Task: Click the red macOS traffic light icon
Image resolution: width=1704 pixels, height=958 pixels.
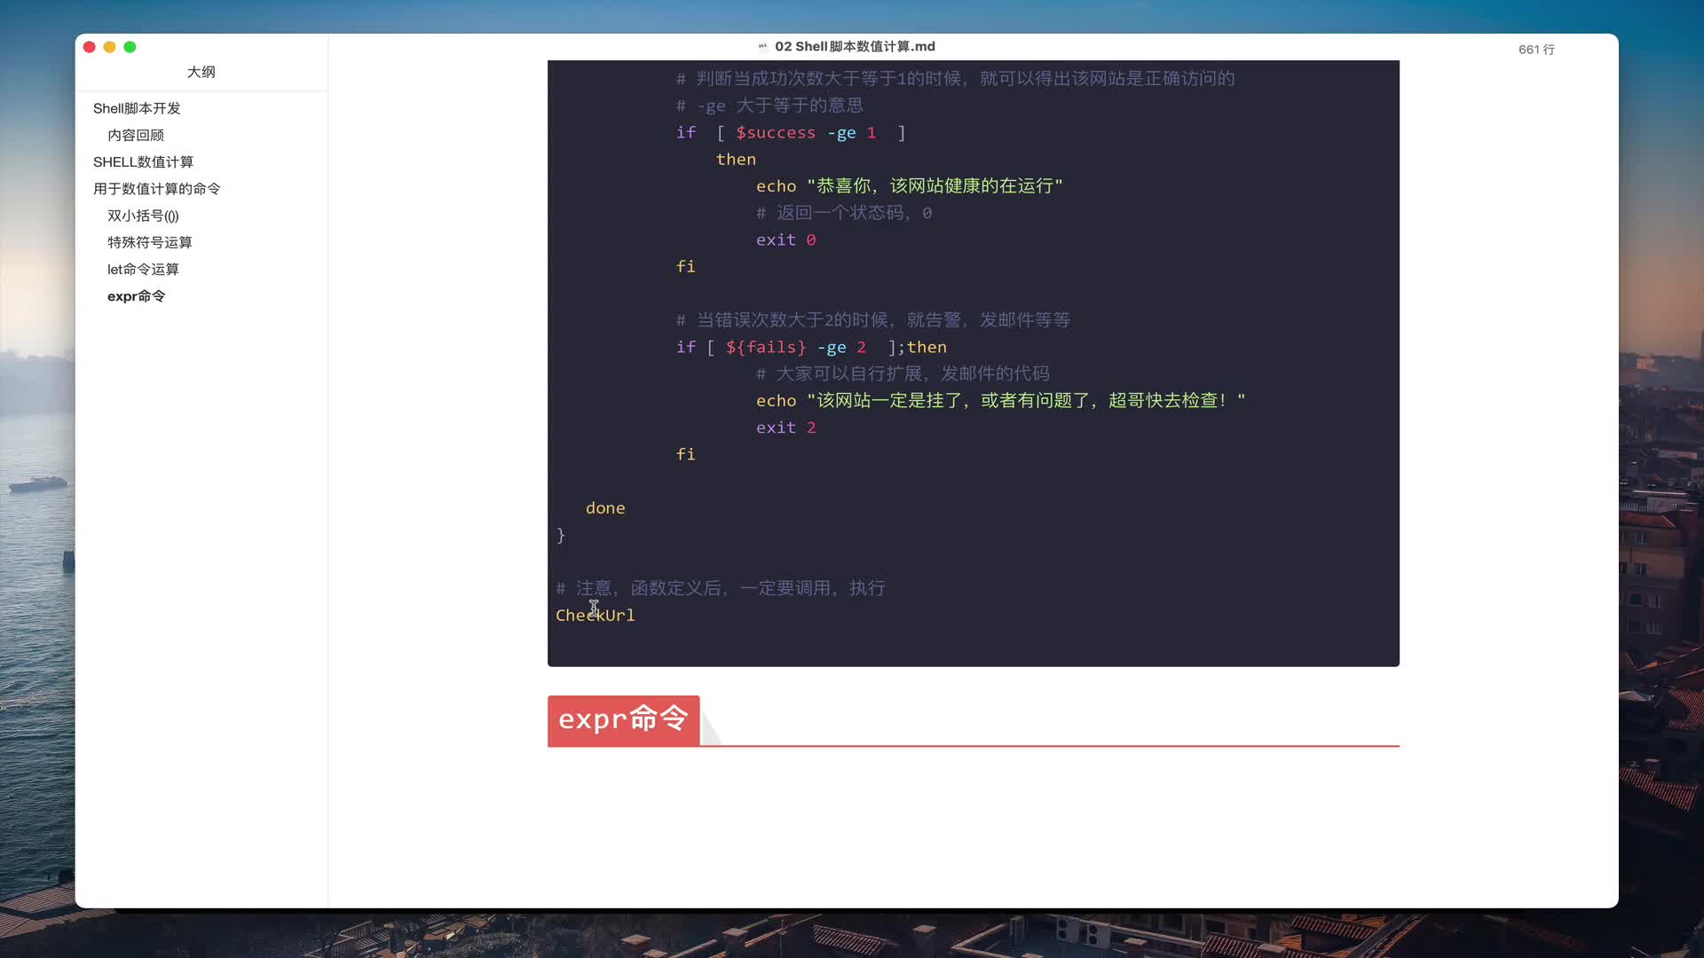Action: point(89,47)
